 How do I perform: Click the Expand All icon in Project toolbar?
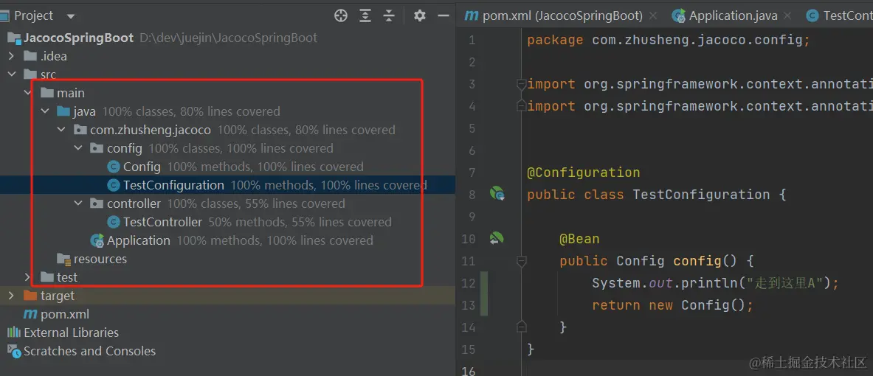[x=365, y=15]
